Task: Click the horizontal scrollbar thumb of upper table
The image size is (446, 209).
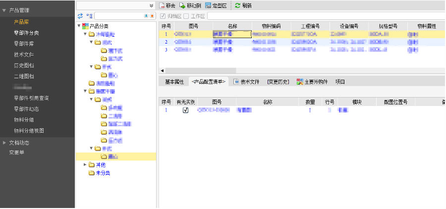Action: click(201, 70)
